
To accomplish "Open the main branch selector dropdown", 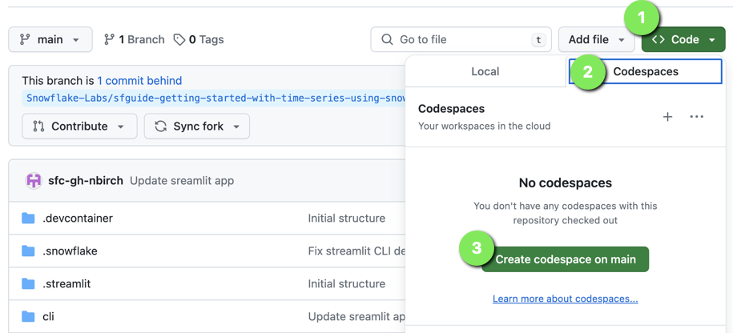I will (x=50, y=40).
